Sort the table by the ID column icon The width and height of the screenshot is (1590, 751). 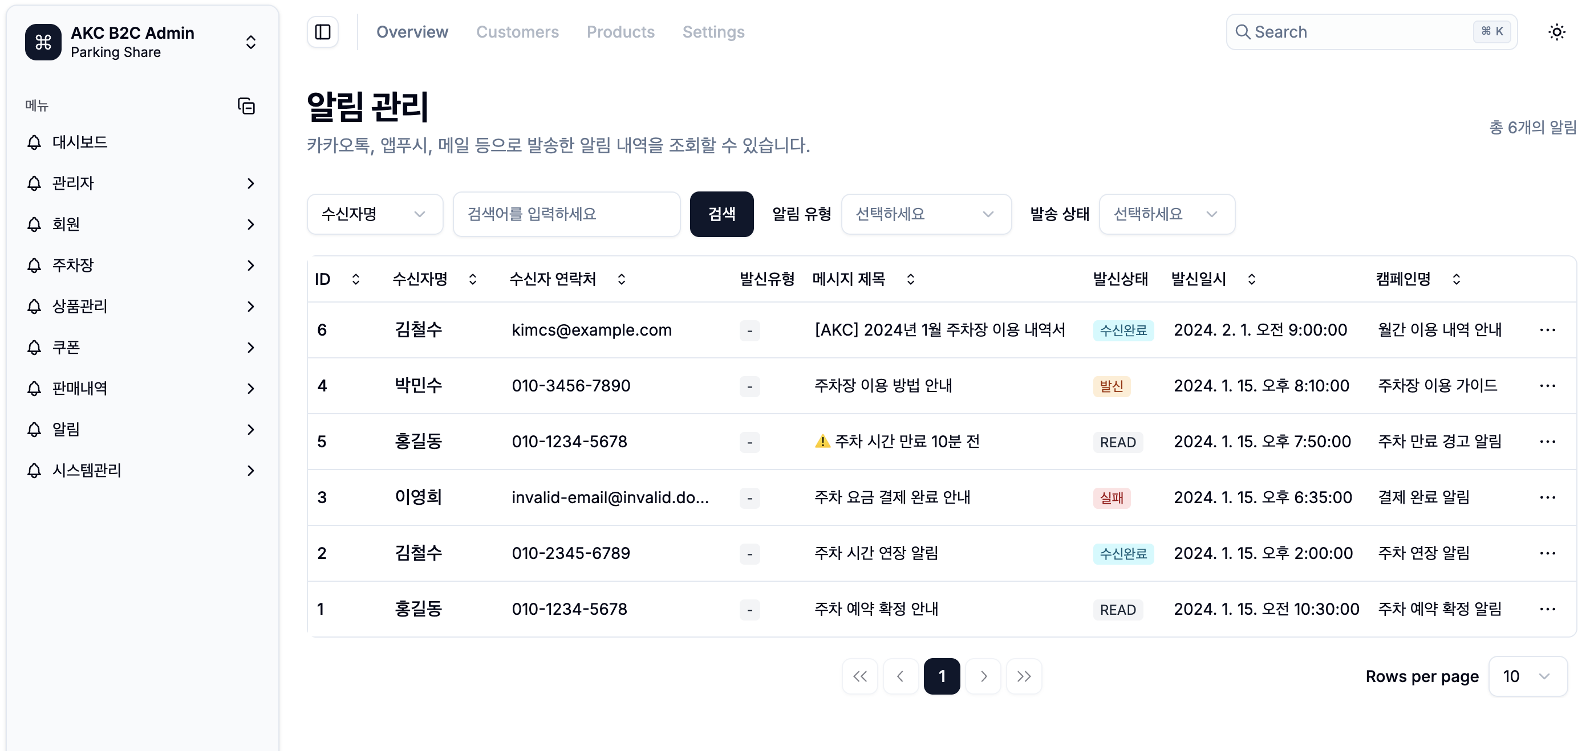click(x=355, y=279)
